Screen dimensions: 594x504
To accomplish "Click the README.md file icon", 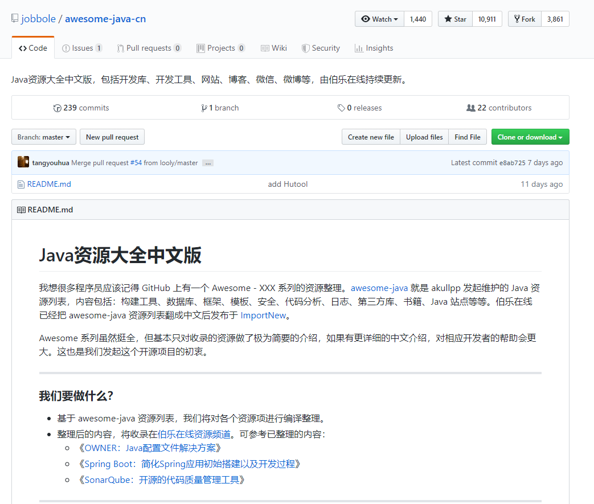I will pos(21,185).
